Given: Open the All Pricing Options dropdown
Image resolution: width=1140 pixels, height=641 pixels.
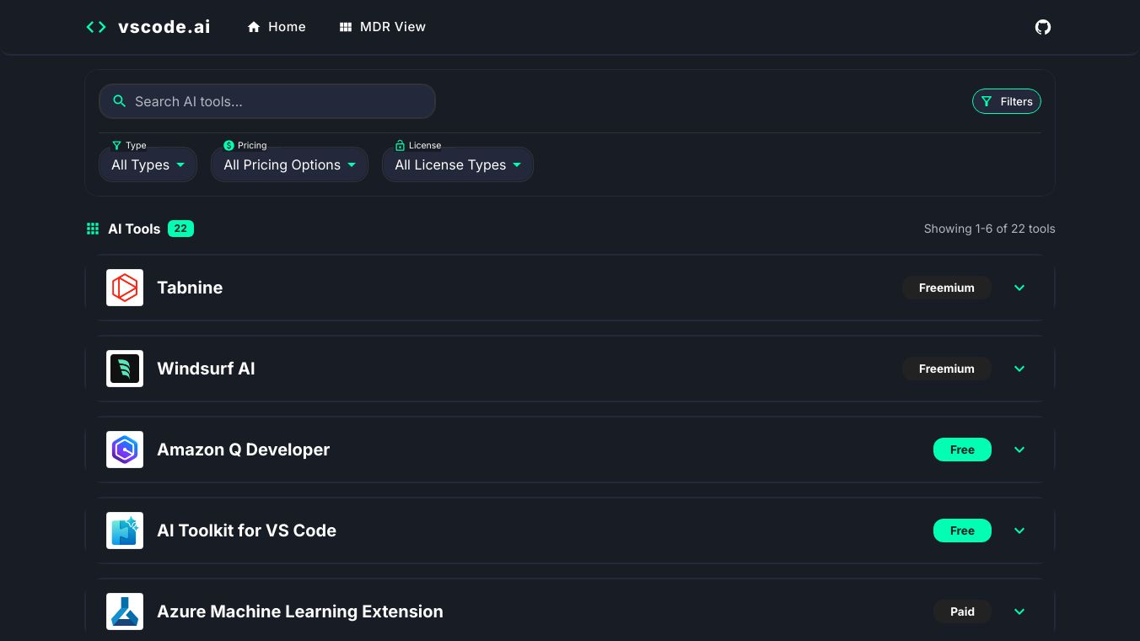Looking at the screenshot, I should pos(289,164).
